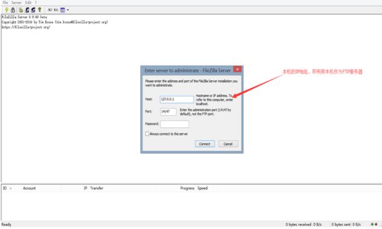Click the 'Port:' label in dialog
Viewport: 382px width, 229px height.
click(x=148, y=111)
